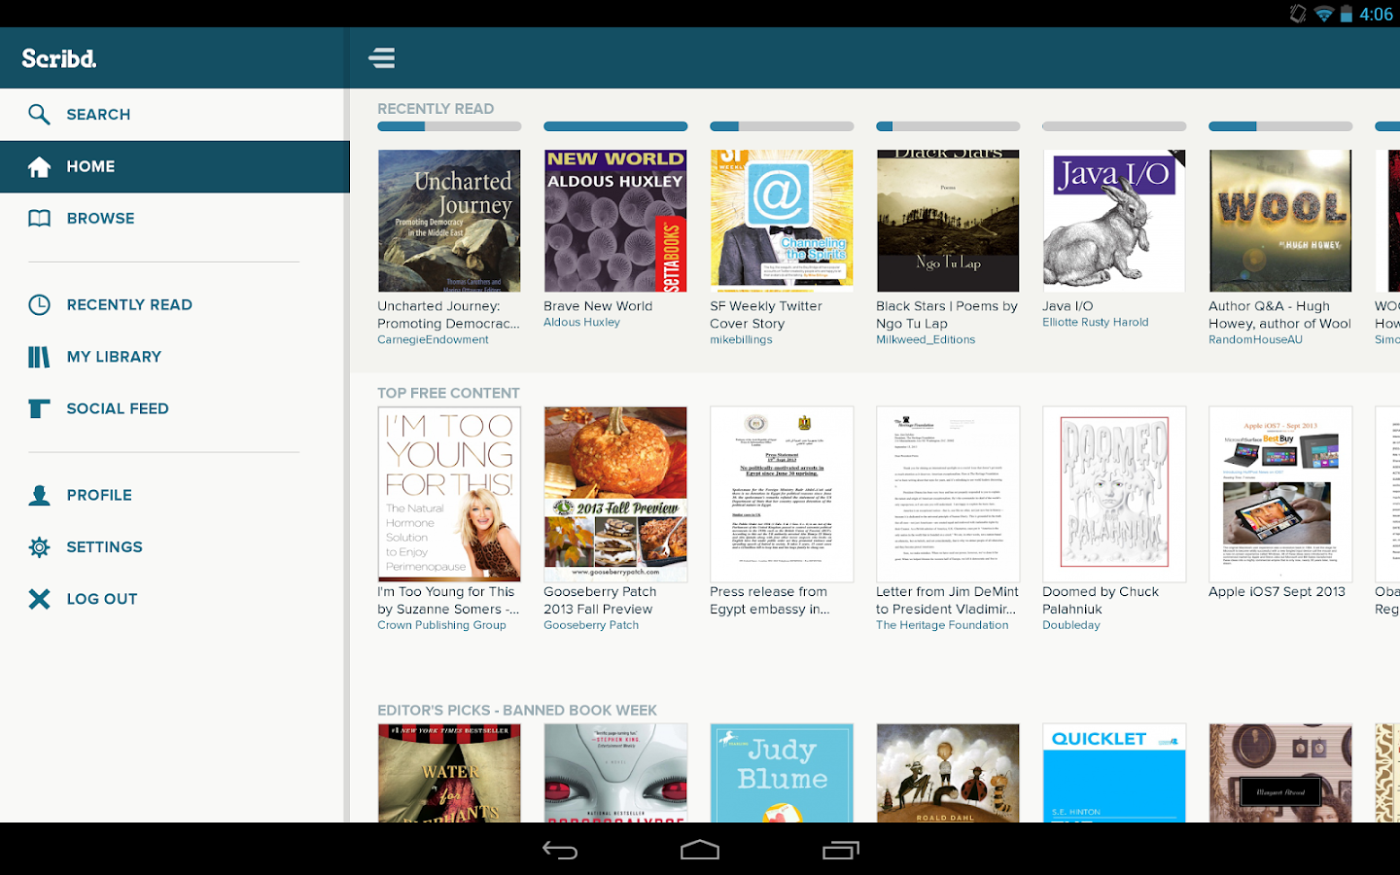Click Black Stars progress bar
Screen dimensions: 1400x875
[x=948, y=126]
